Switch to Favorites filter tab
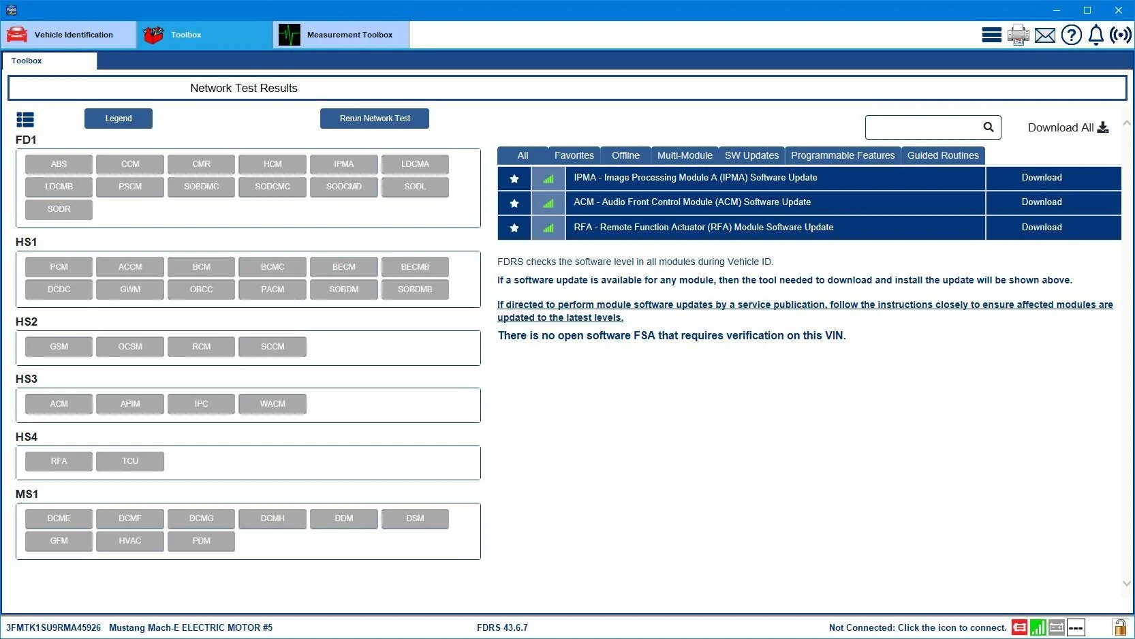 (x=574, y=155)
